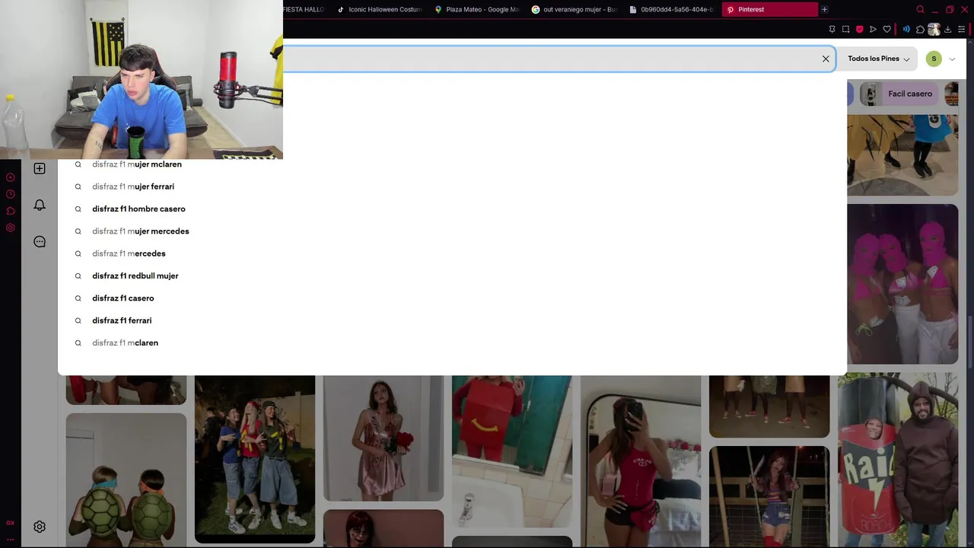The height and width of the screenshot is (548, 974).
Task: Open Pinterest settings gear at sidebar bottom
Action: 40,527
